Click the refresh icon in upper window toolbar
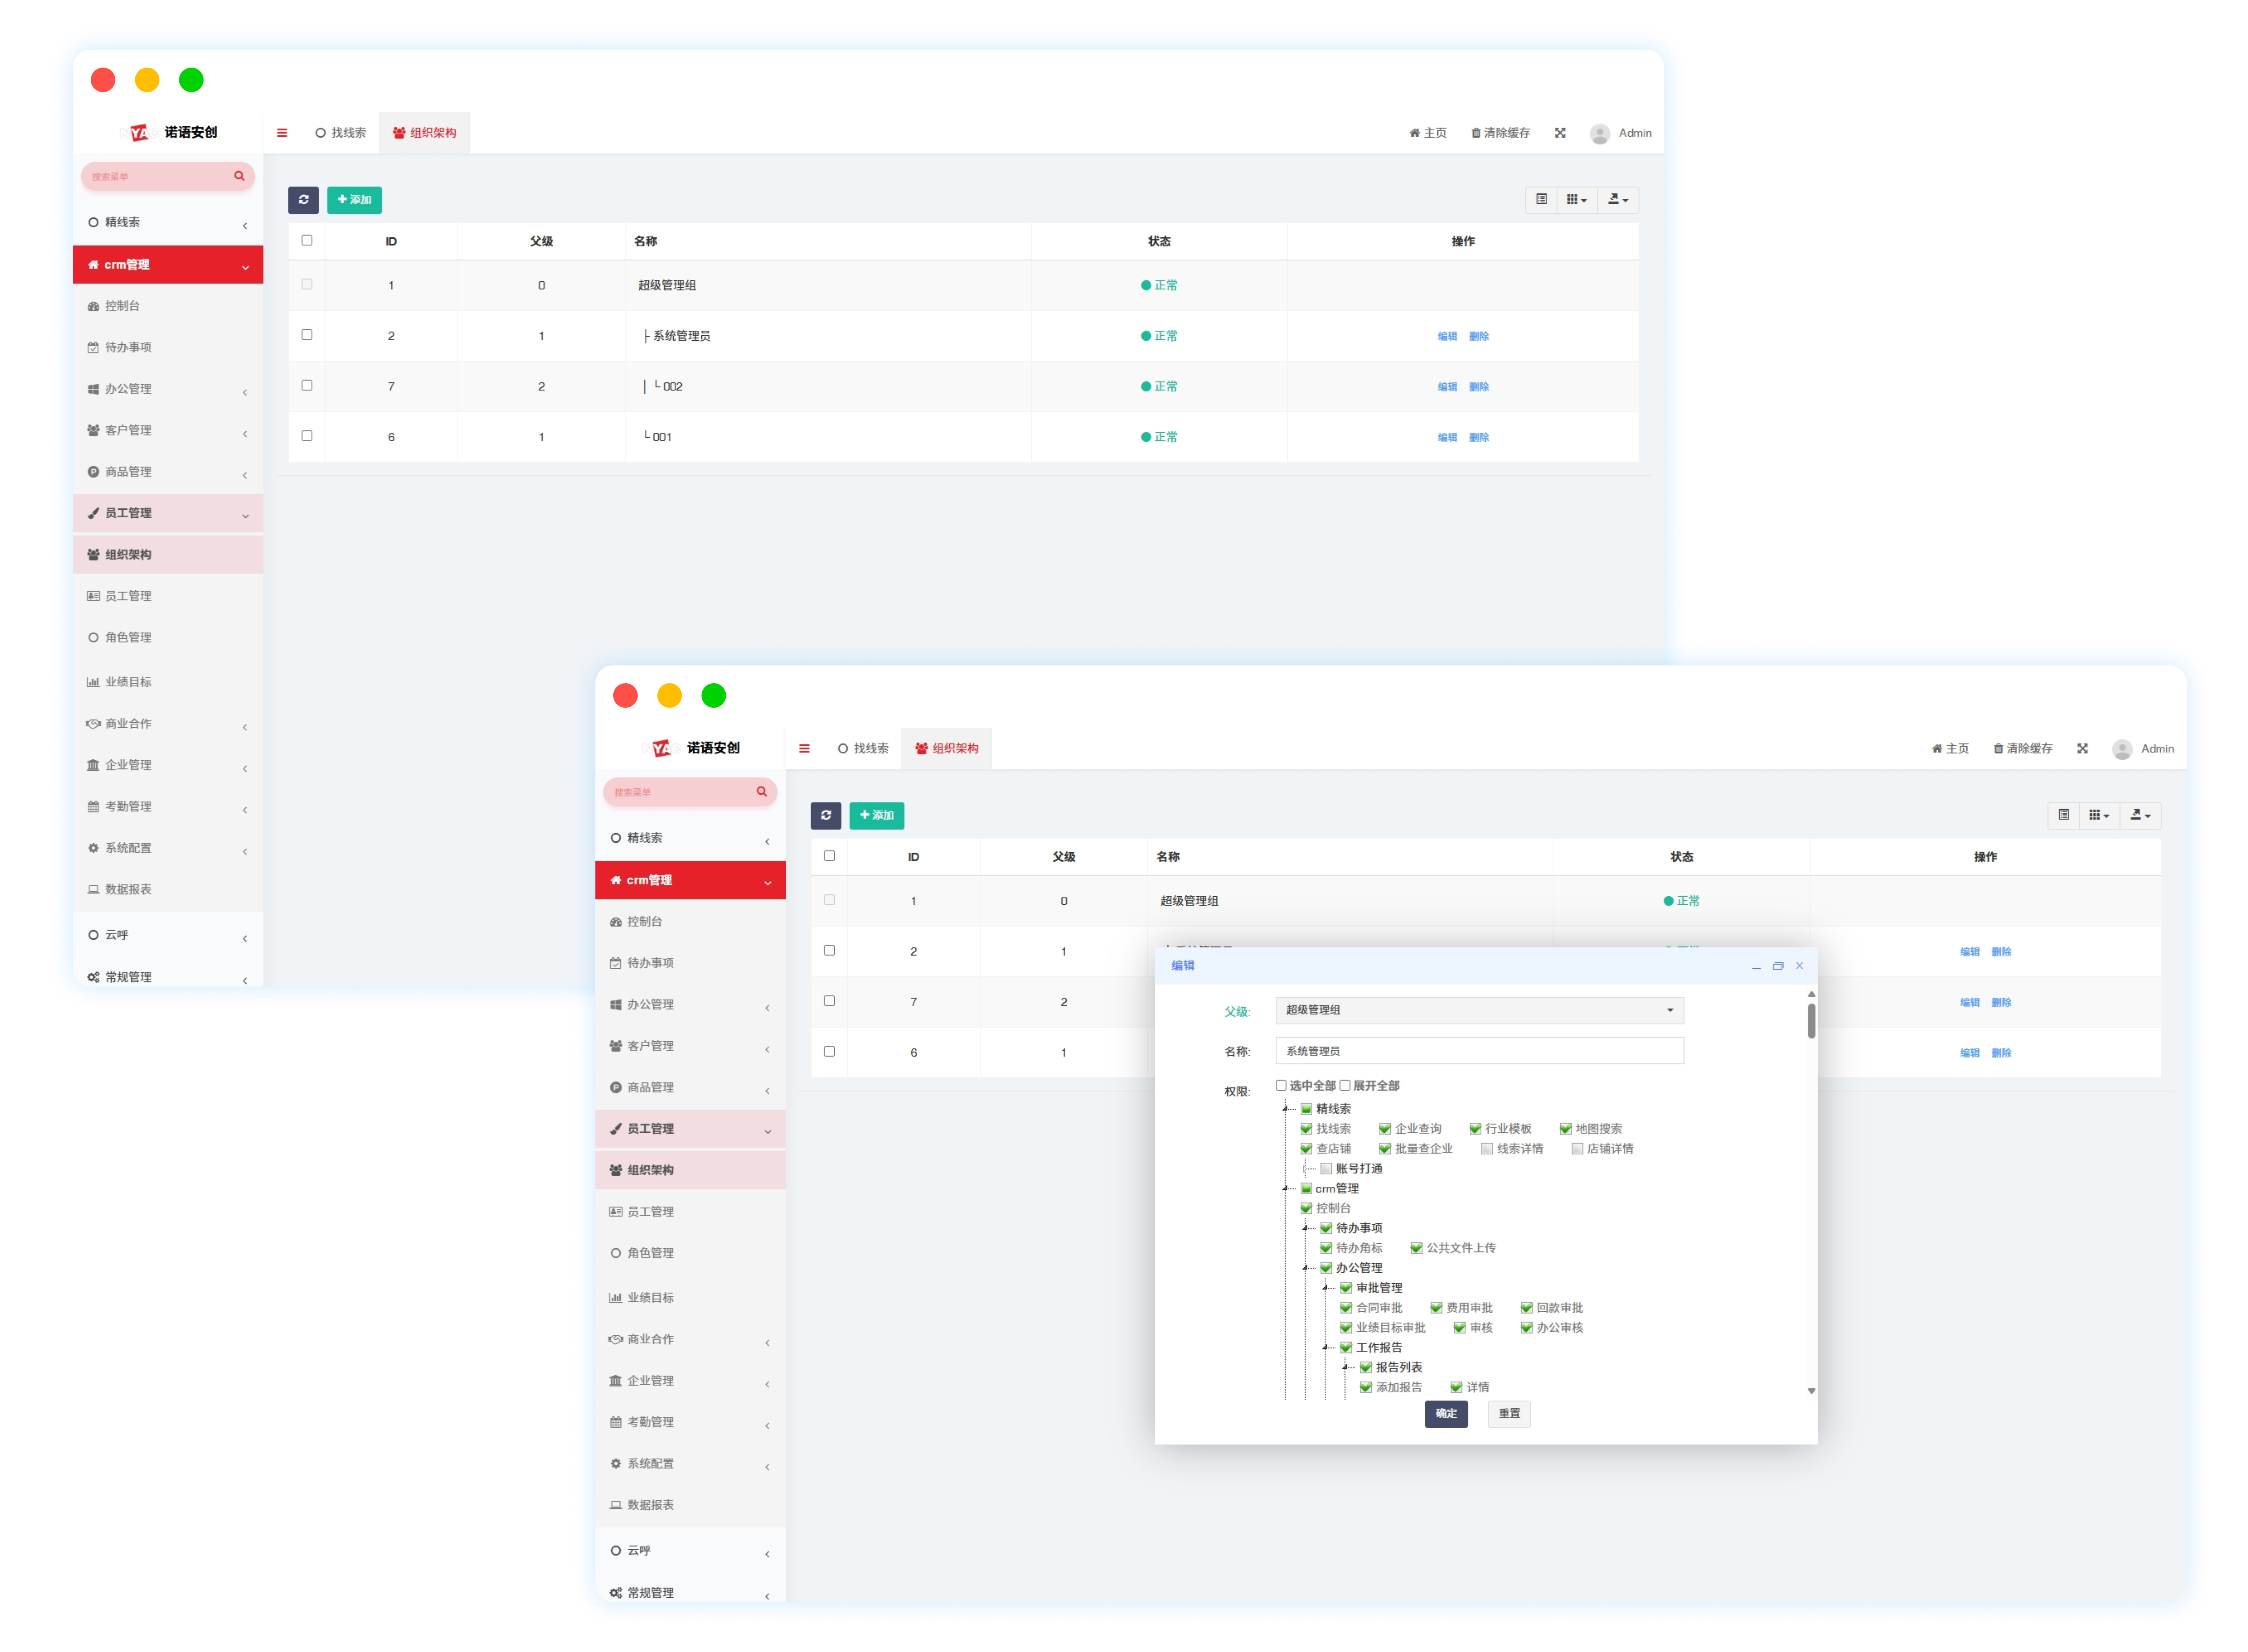 pyautogui.click(x=303, y=200)
